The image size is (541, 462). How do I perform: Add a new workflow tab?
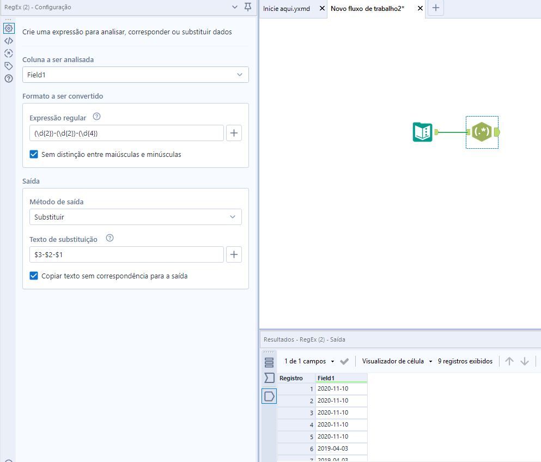(x=436, y=8)
